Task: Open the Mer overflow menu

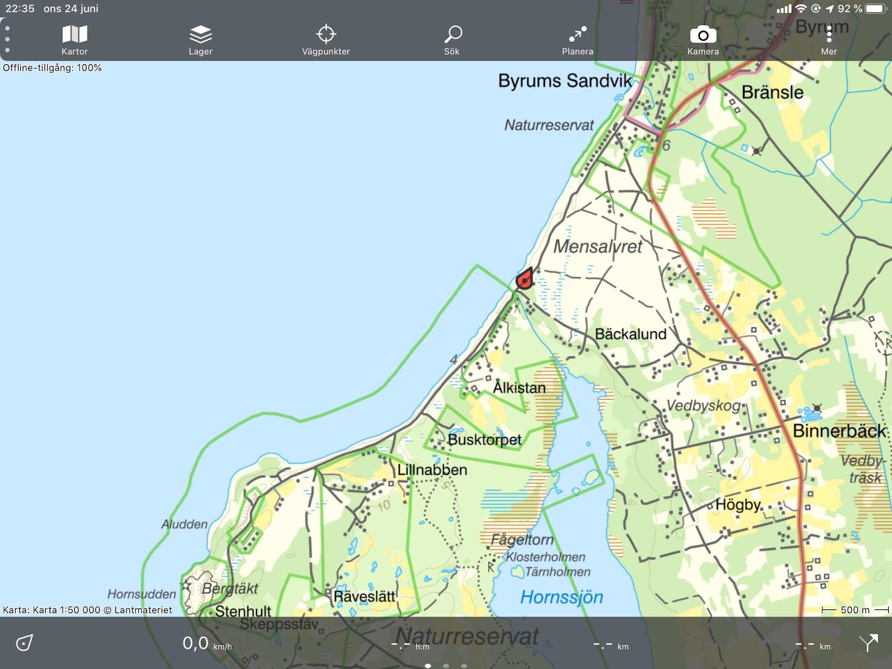Action: (829, 40)
